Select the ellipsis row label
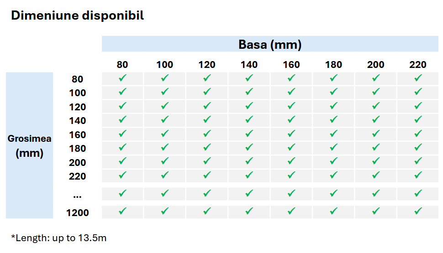This screenshot has height=253, width=443. [x=77, y=195]
